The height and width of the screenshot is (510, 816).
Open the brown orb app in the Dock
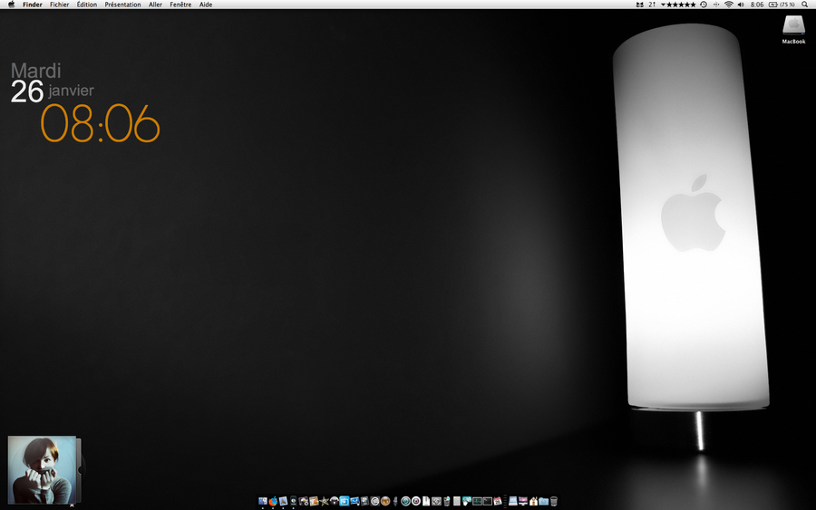click(x=385, y=501)
